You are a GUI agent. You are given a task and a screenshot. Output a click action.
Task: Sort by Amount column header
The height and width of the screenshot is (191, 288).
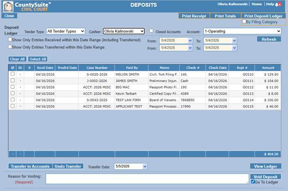[268, 68]
